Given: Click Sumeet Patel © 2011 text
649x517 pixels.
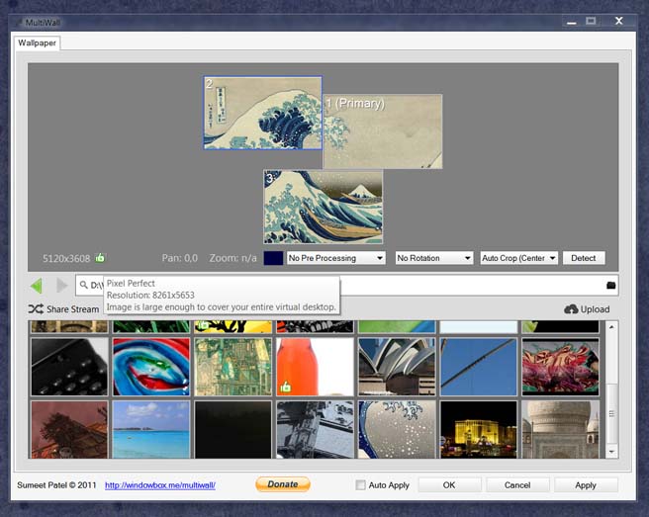Looking at the screenshot, I should click(x=56, y=485).
